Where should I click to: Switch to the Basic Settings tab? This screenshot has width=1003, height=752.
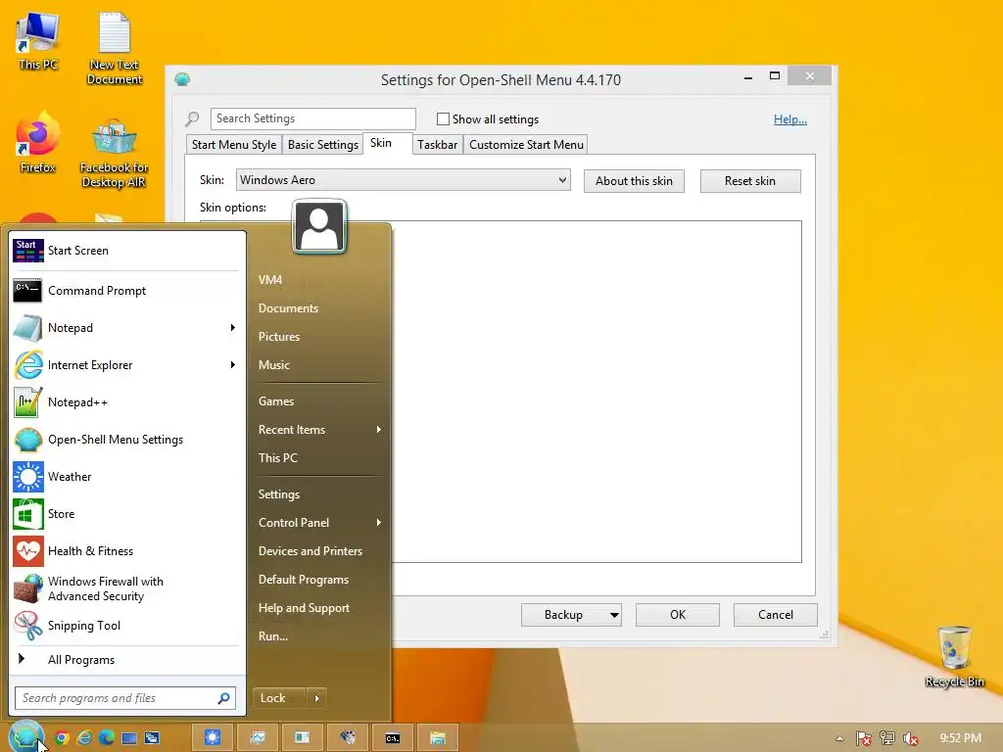323,145
